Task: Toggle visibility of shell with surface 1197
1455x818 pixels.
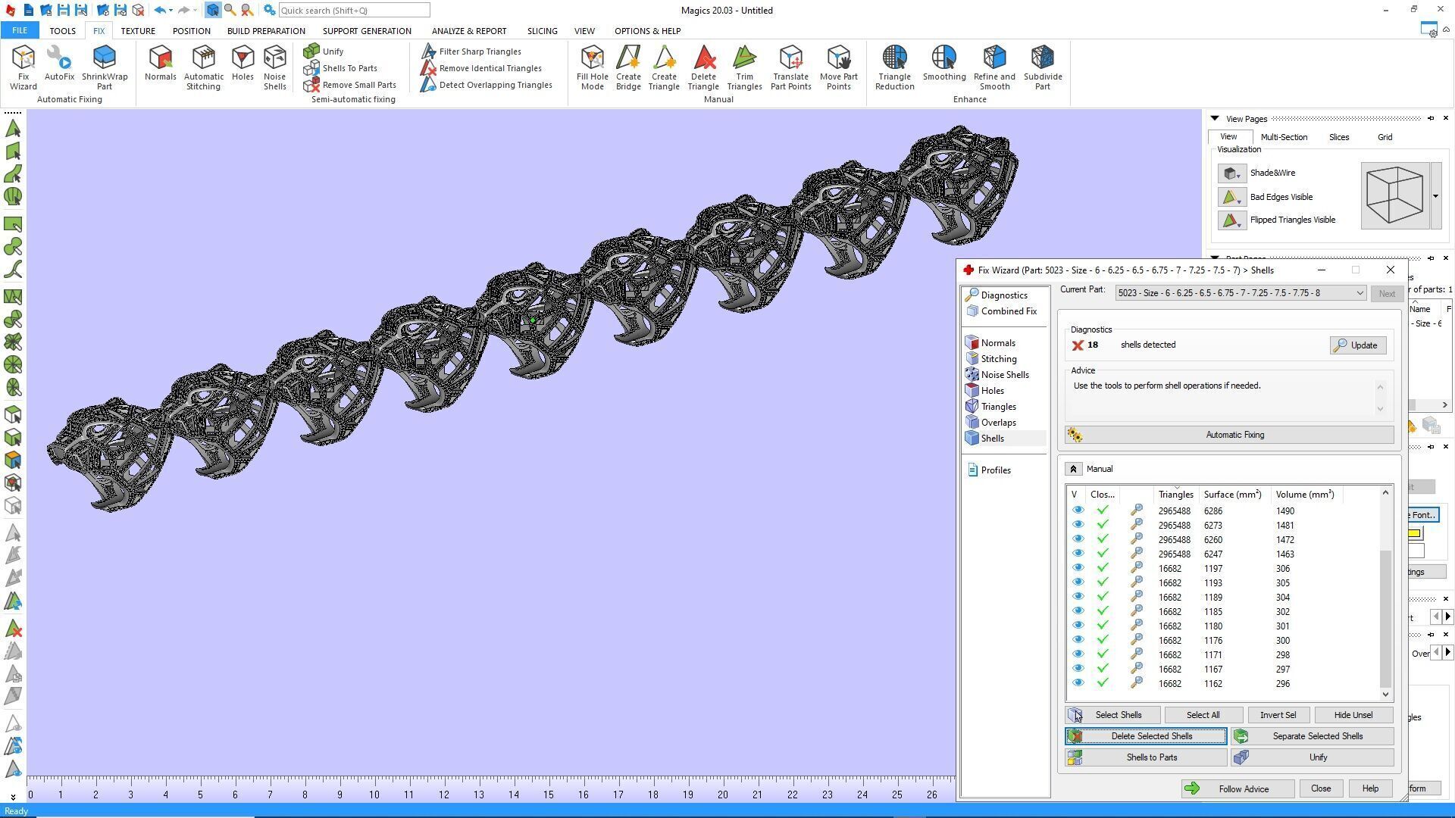Action: pos(1078,569)
